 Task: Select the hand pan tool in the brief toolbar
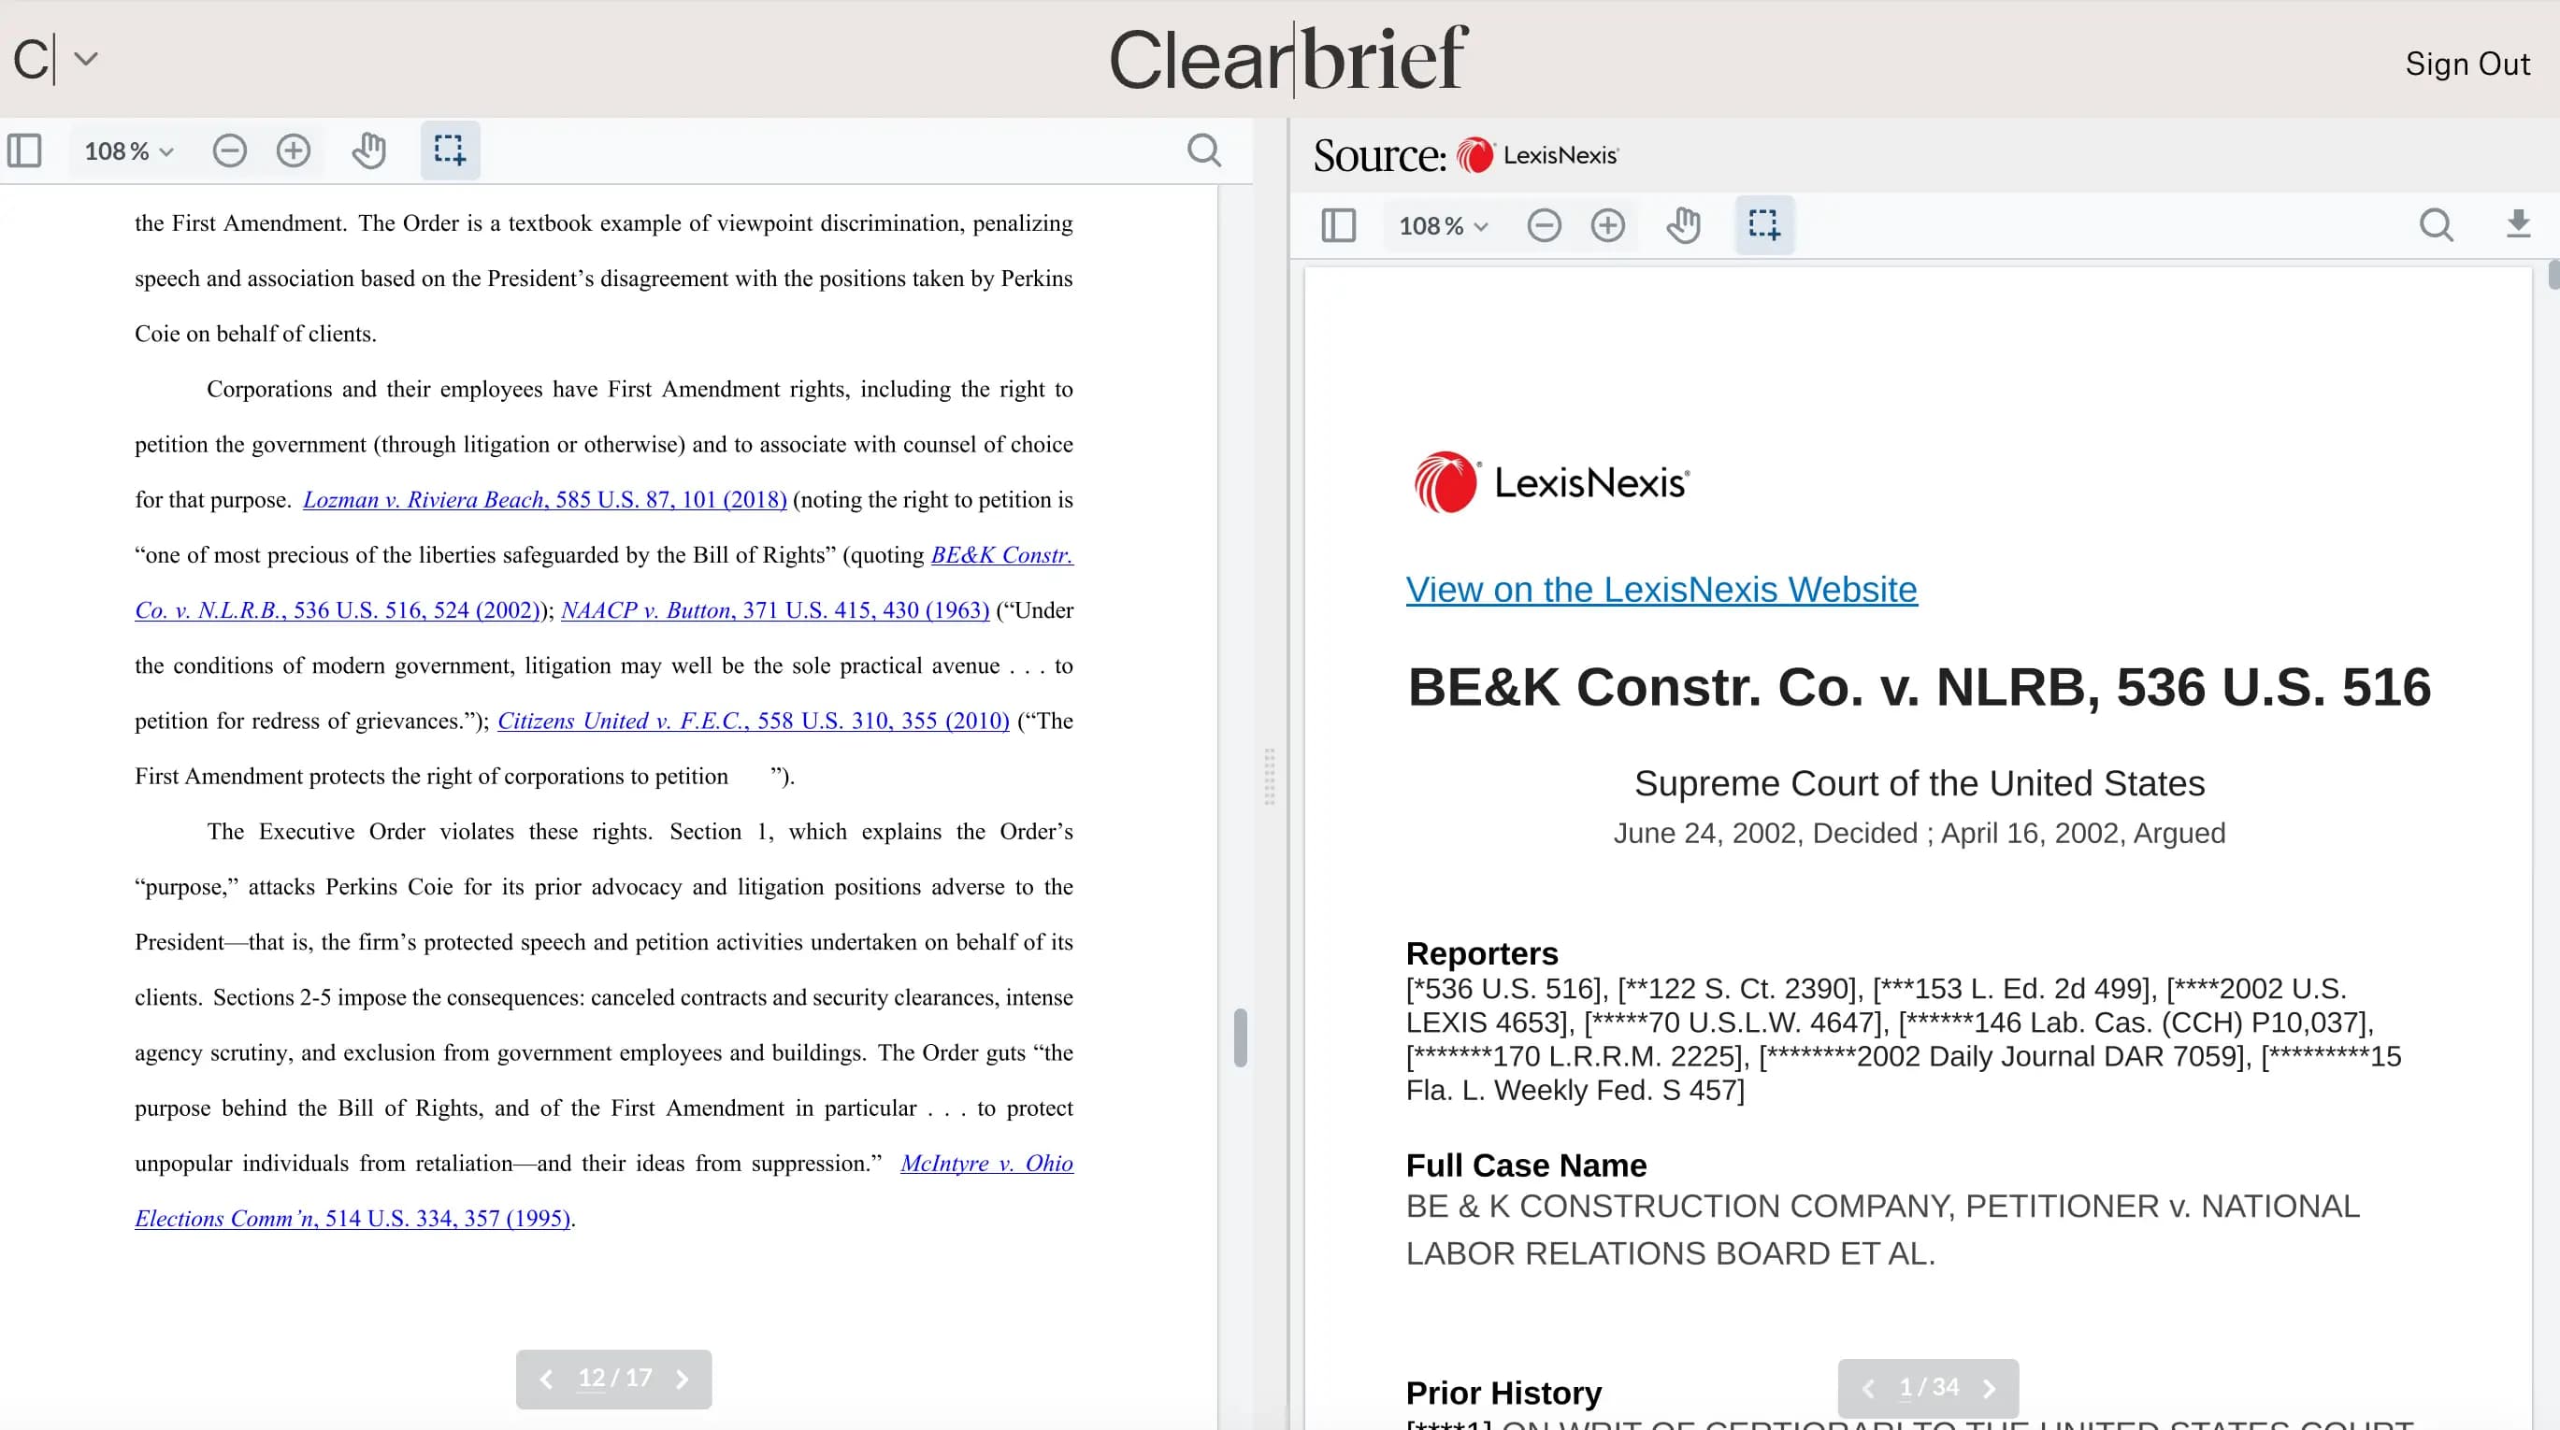(367, 151)
